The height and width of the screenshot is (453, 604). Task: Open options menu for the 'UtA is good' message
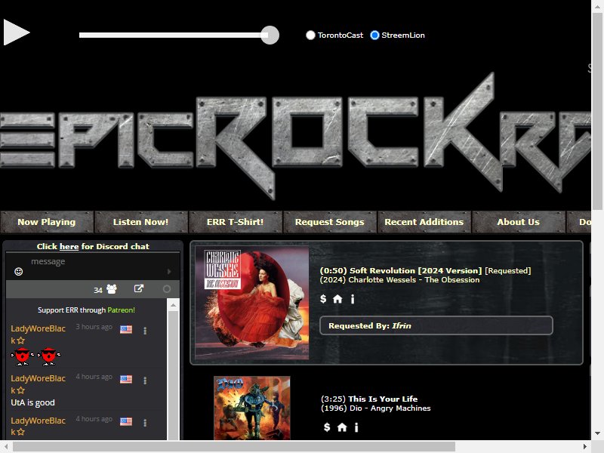(x=145, y=381)
